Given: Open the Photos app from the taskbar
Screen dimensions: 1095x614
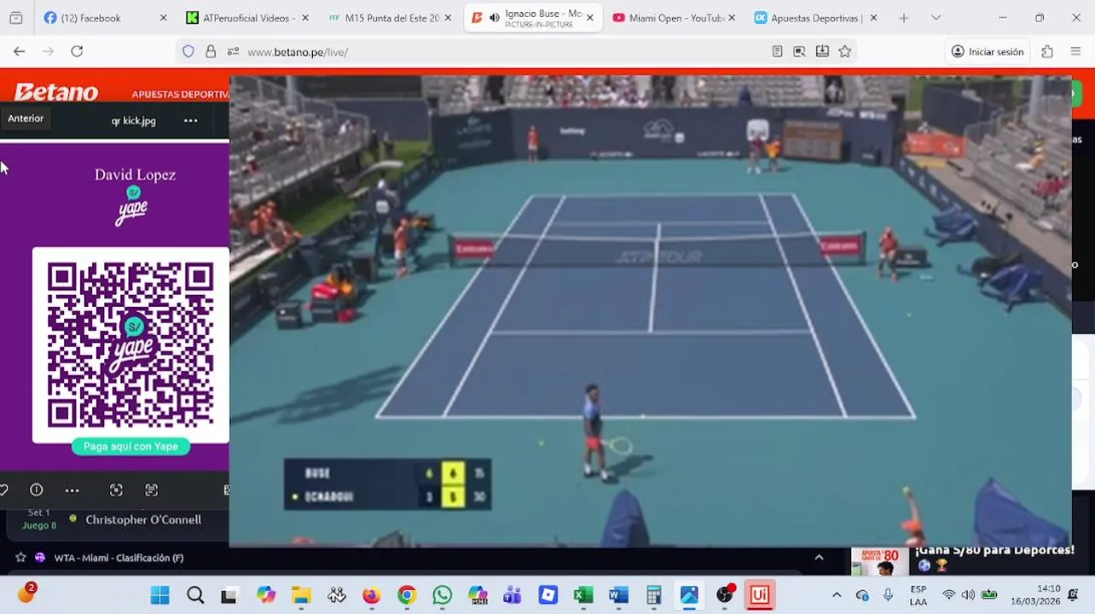Looking at the screenshot, I should [x=689, y=594].
